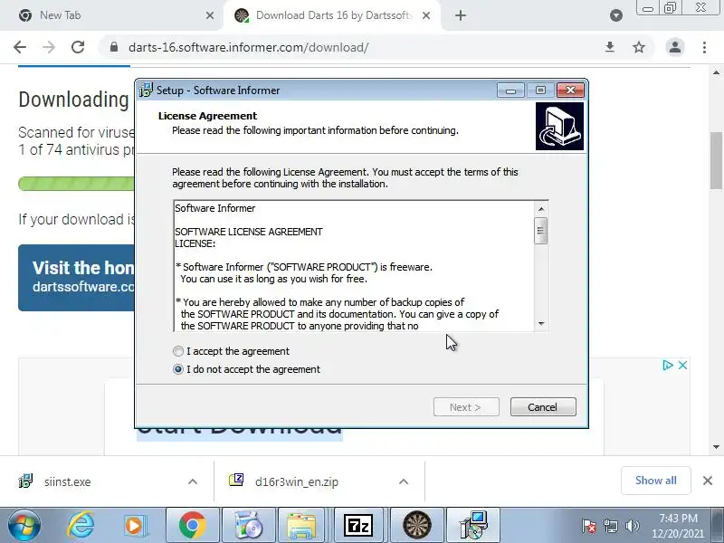Click Show all downloads button
This screenshot has height=543, width=724.
click(x=655, y=481)
